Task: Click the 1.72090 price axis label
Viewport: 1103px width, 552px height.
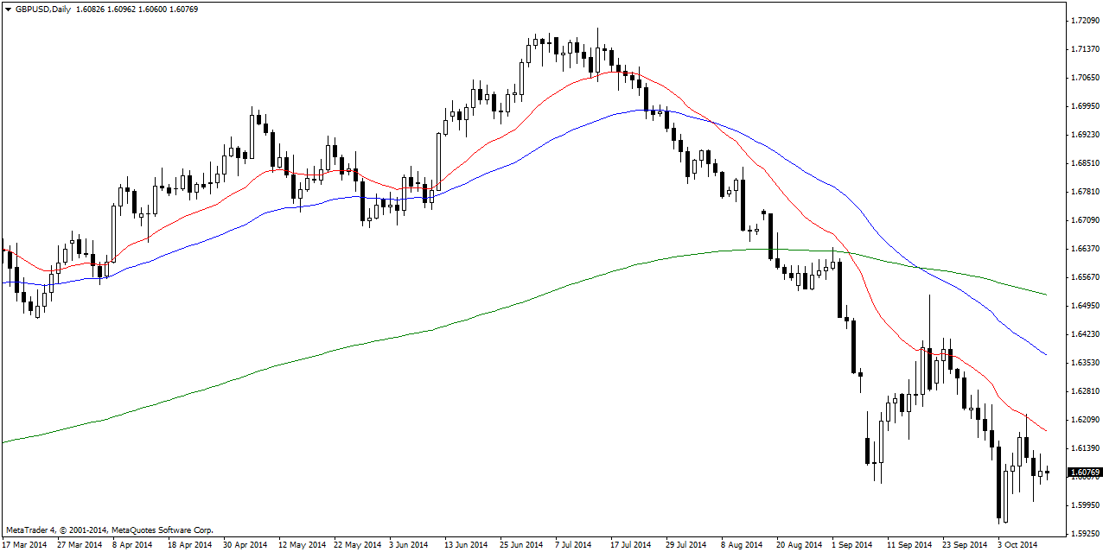Action: pyautogui.click(x=1084, y=20)
